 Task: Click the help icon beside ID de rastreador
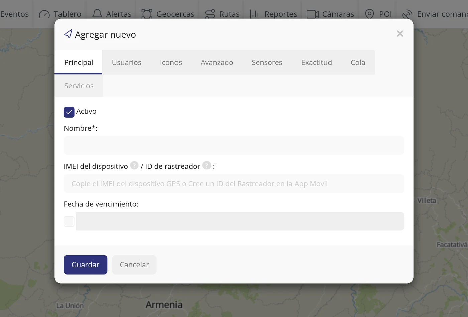pyautogui.click(x=207, y=165)
